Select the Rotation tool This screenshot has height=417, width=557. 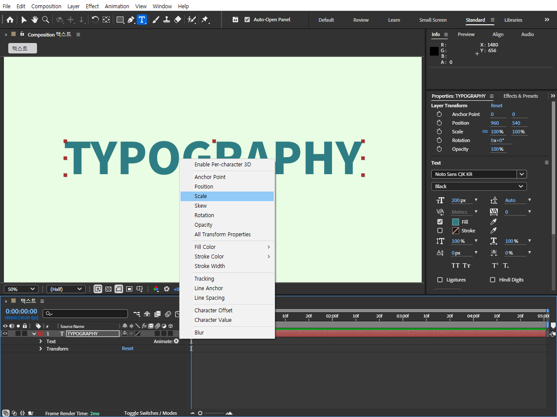95,20
